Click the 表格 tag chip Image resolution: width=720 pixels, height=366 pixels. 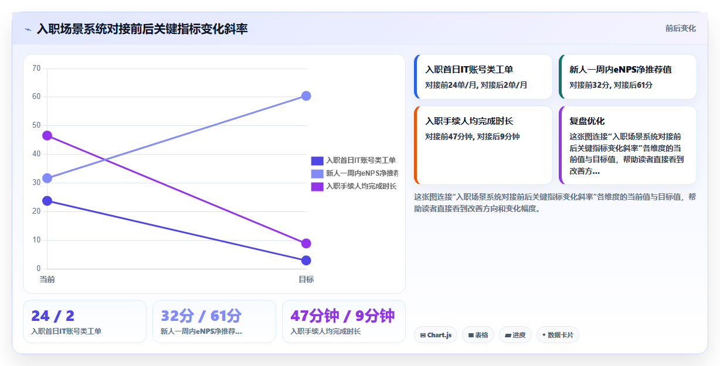[x=478, y=335]
